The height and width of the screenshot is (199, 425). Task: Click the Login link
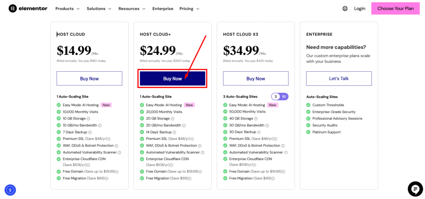point(359,8)
